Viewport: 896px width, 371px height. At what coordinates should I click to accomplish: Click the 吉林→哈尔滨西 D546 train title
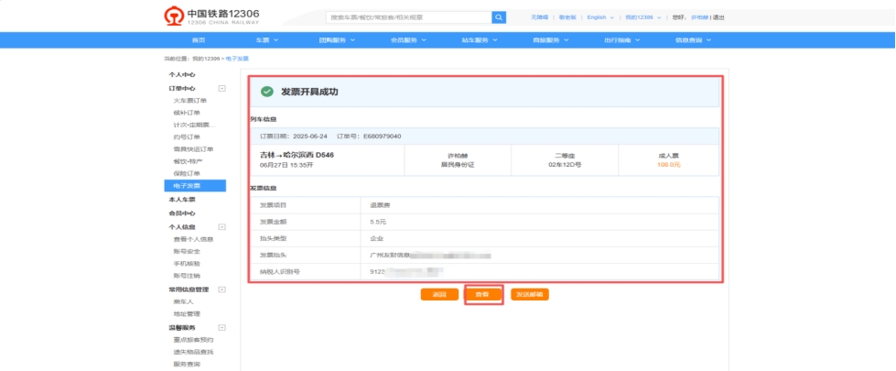[297, 155]
